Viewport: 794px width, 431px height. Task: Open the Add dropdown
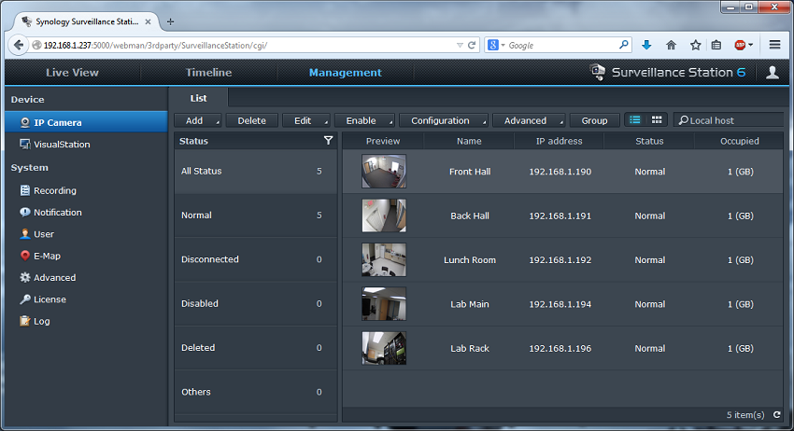point(198,120)
